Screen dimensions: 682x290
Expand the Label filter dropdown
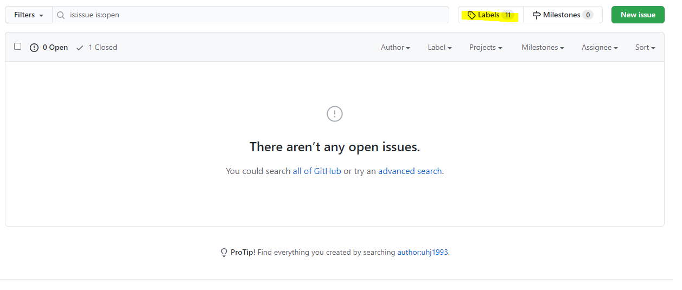tap(439, 48)
